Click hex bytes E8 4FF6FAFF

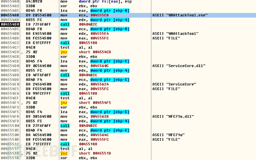[x=39, y=75]
